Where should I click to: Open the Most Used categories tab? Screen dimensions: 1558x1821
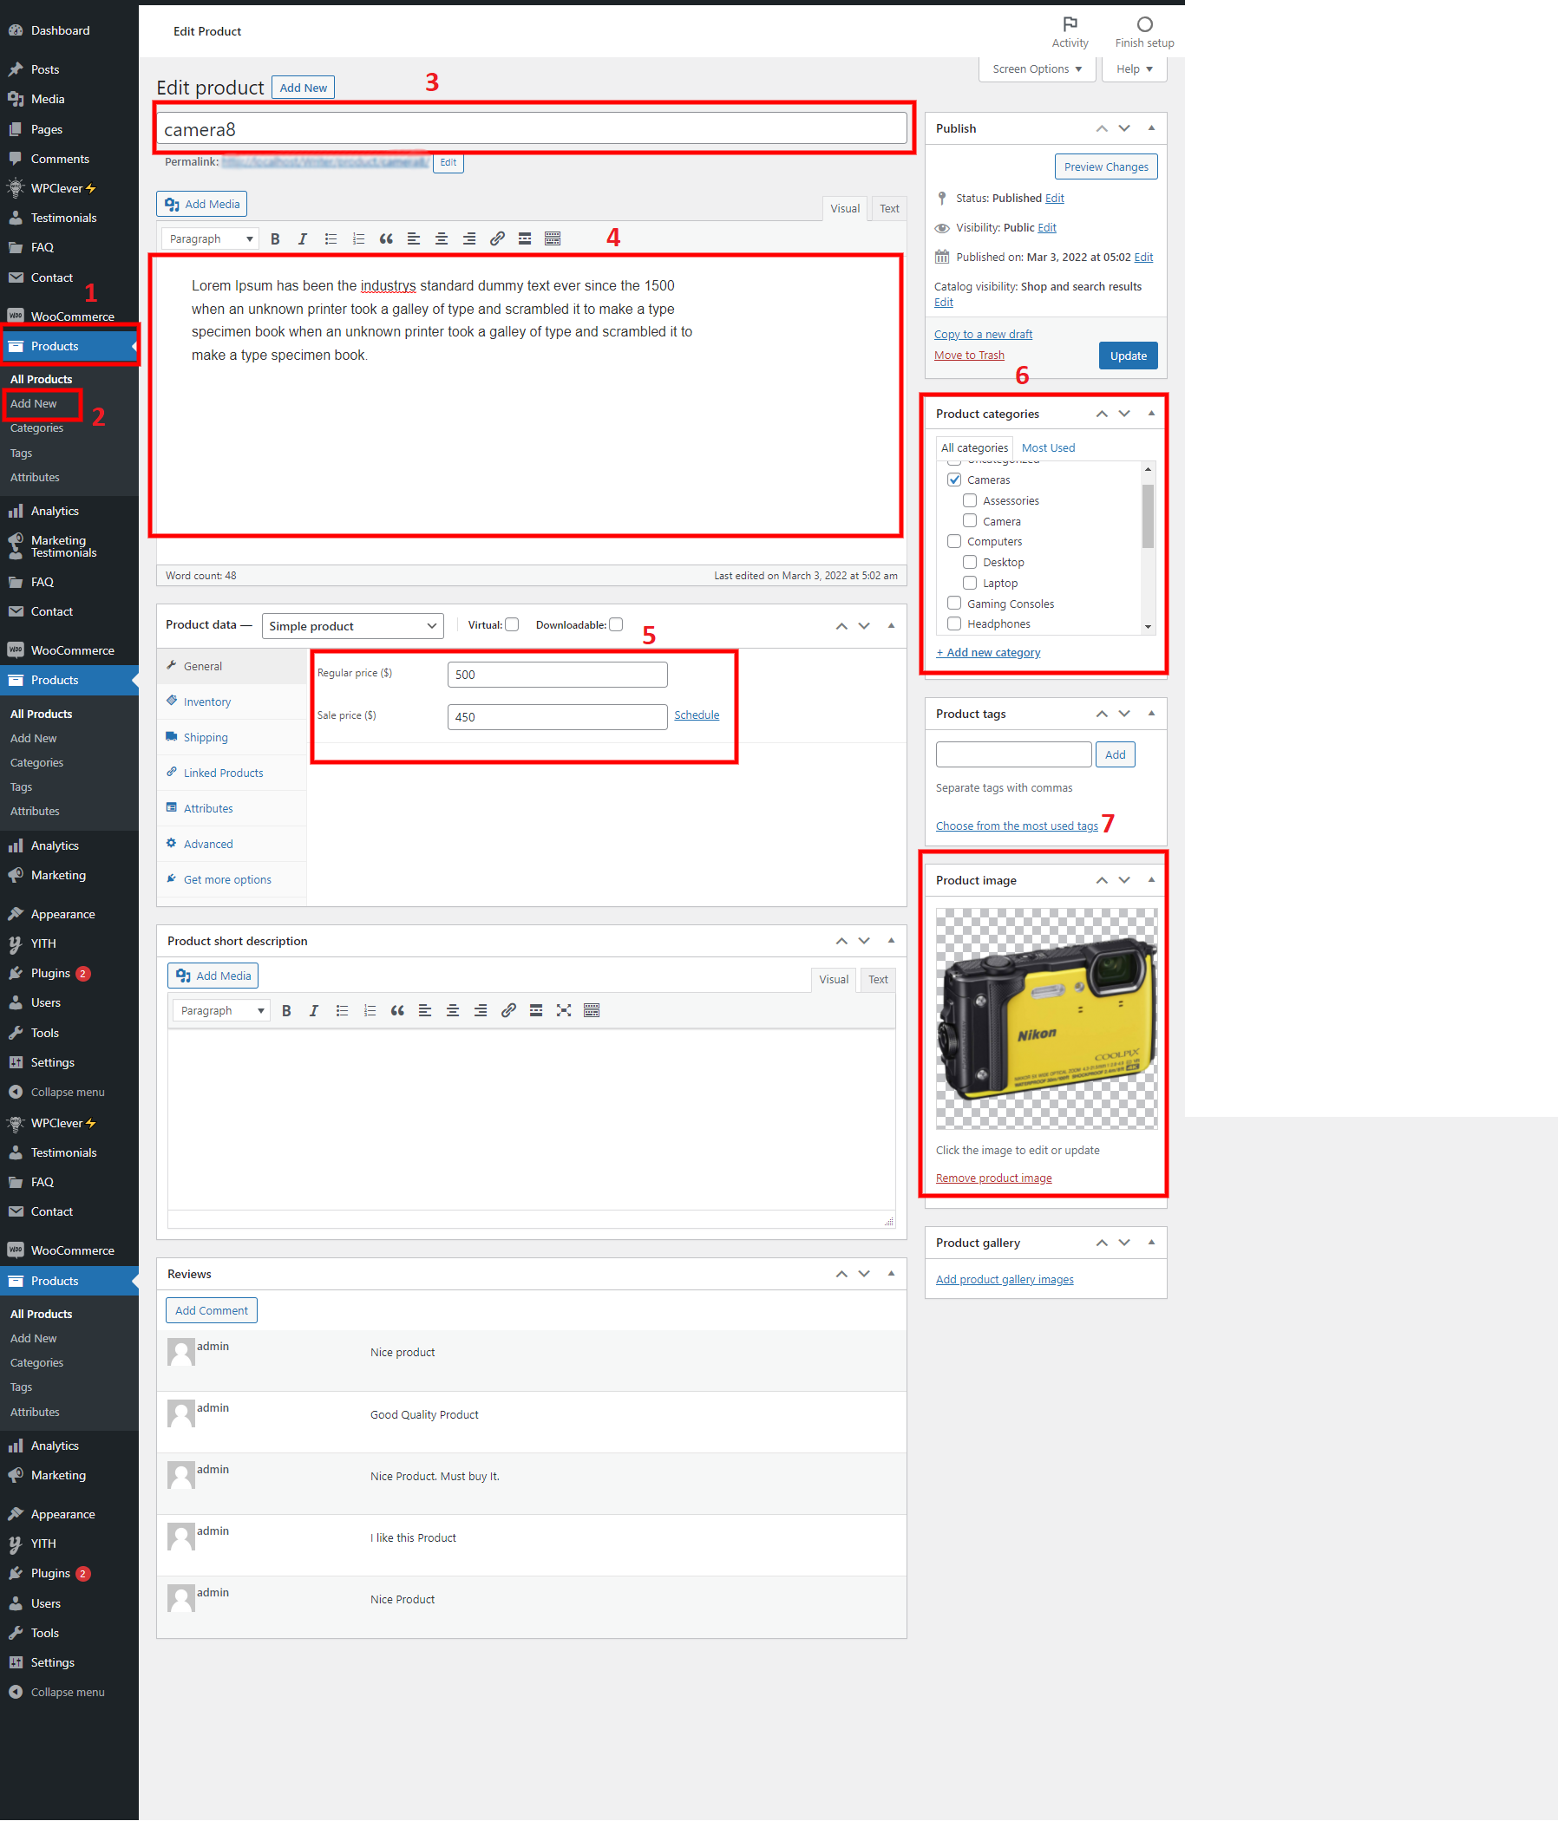tap(1048, 448)
